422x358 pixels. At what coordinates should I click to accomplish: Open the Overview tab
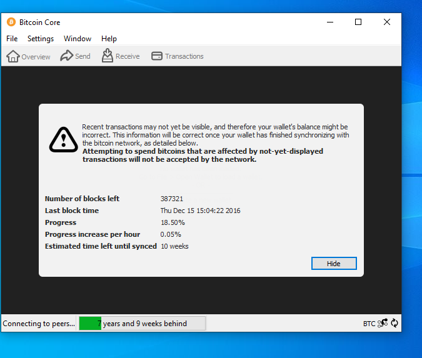[x=28, y=56]
